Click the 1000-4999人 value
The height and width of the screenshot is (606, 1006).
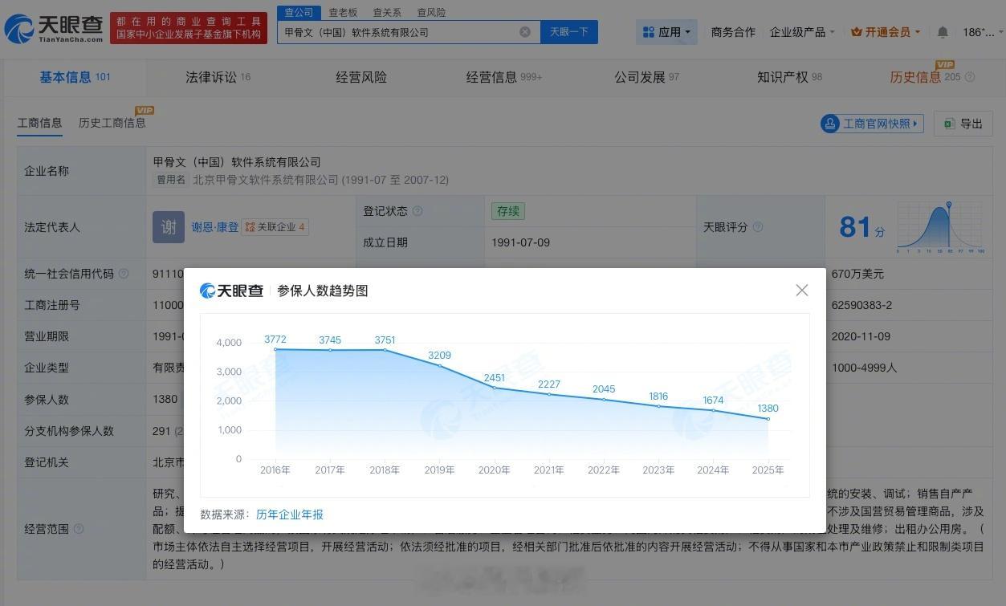(865, 368)
